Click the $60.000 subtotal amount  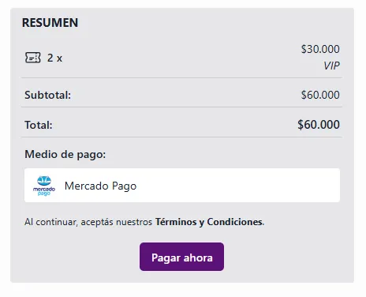(320, 95)
